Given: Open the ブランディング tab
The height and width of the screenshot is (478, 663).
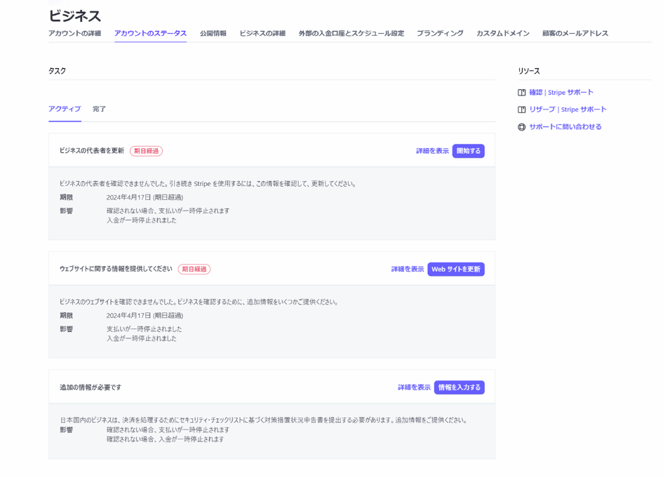Looking at the screenshot, I should (440, 34).
